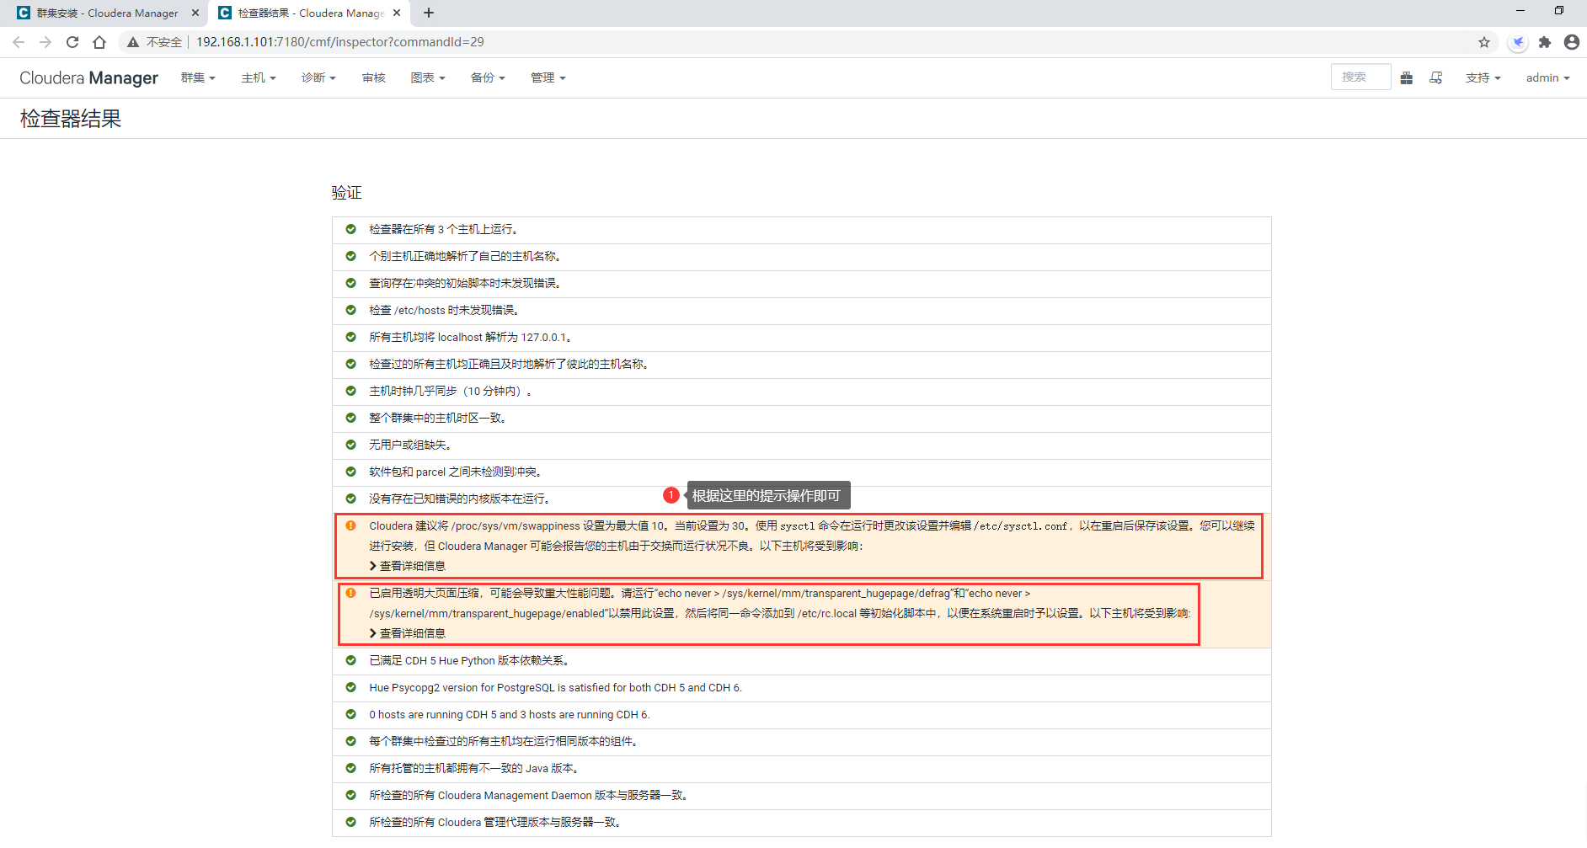Click green check icon next to 整个群集中的主机时区一致
Image resolution: width=1587 pixels, height=848 pixels.
point(351,418)
